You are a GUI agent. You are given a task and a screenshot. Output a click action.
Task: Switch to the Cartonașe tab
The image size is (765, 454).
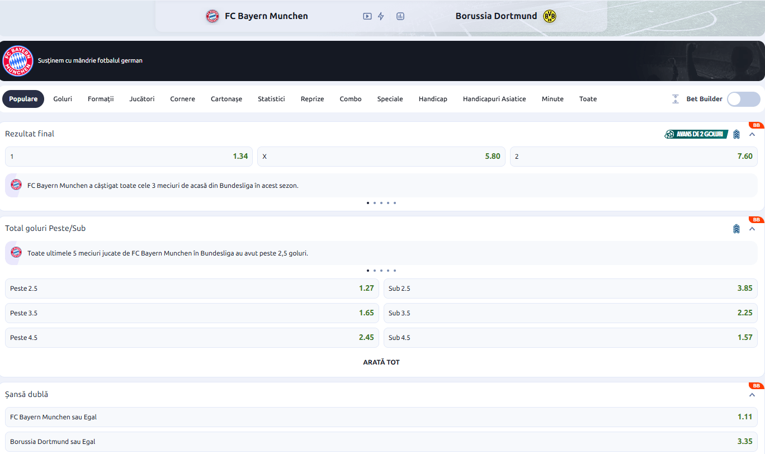click(x=226, y=99)
